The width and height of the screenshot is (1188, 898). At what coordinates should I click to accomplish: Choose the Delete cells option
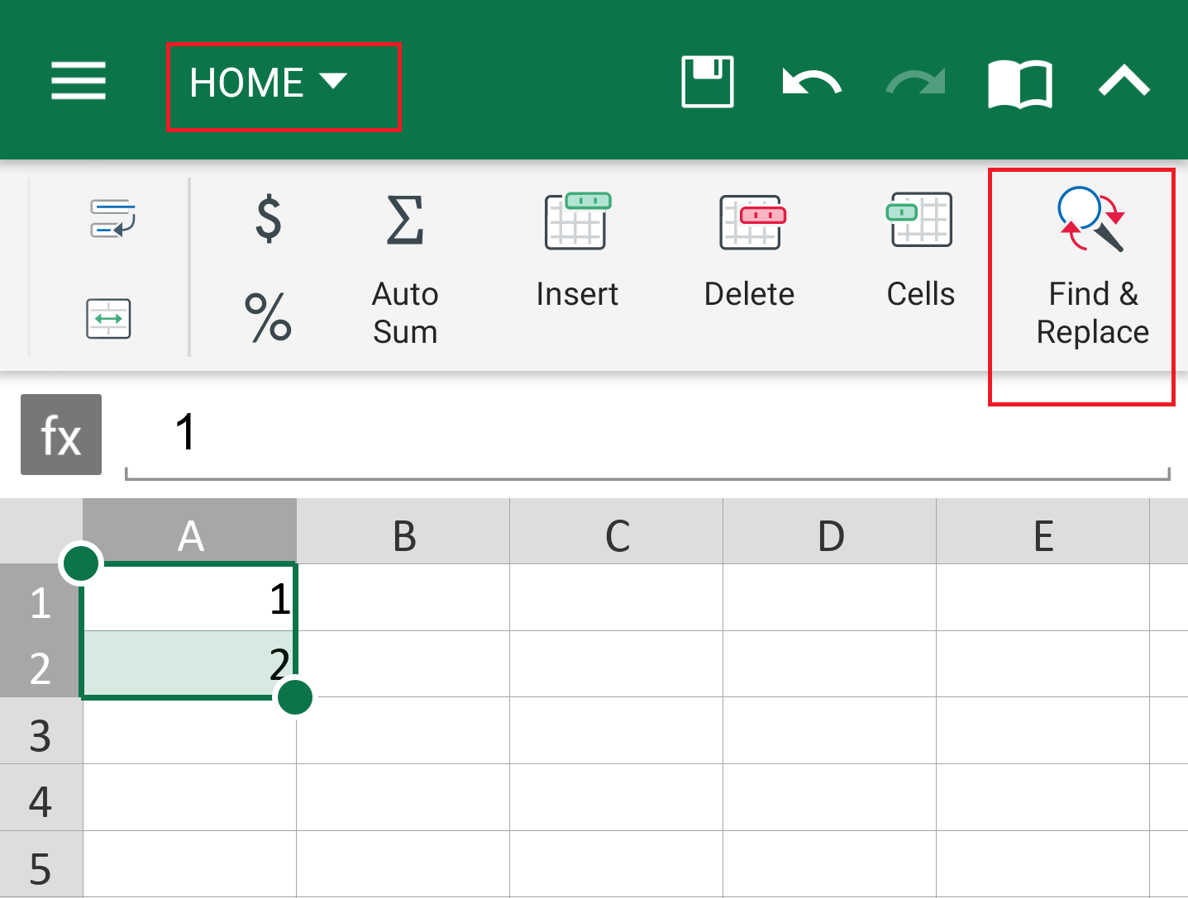(750, 251)
